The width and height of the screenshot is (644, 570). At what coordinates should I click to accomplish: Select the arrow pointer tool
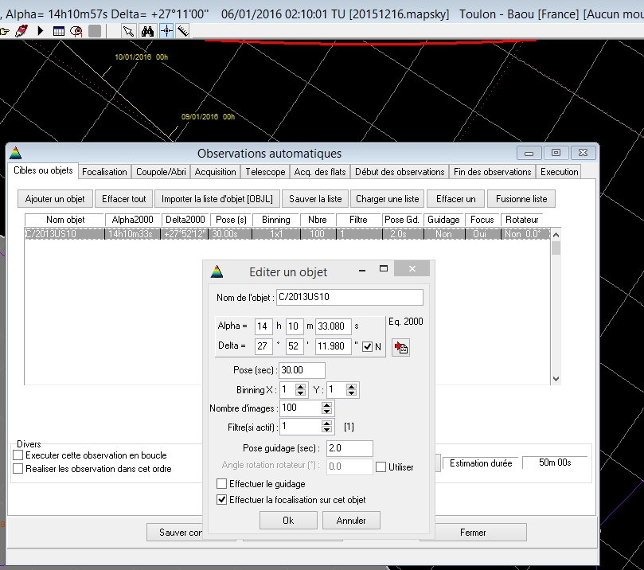129,31
